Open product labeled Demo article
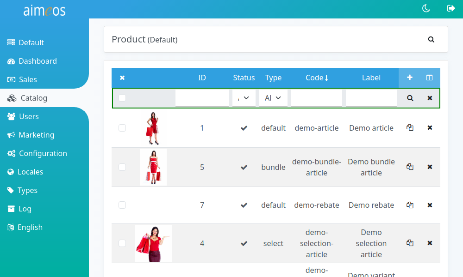The image size is (463, 277). pos(371,128)
